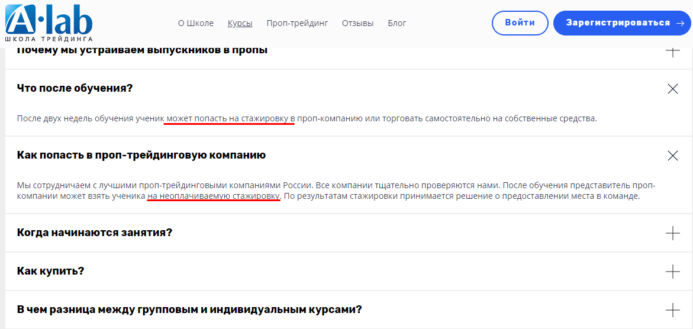Click 'Зарегистрироваться' sign-up button

click(x=617, y=23)
